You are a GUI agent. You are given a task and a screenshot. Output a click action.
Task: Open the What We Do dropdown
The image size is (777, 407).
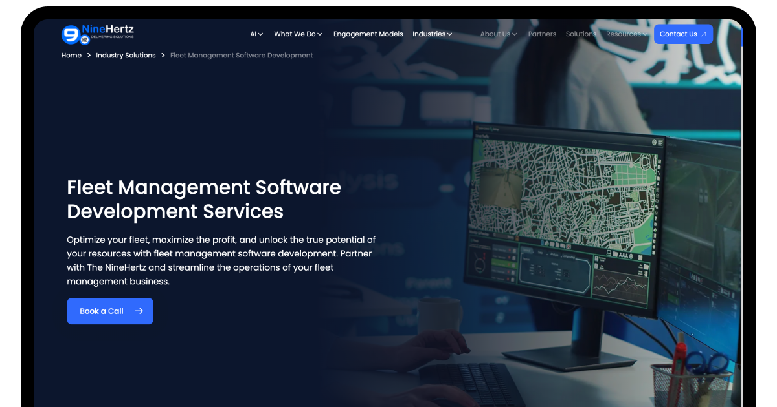(x=298, y=34)
